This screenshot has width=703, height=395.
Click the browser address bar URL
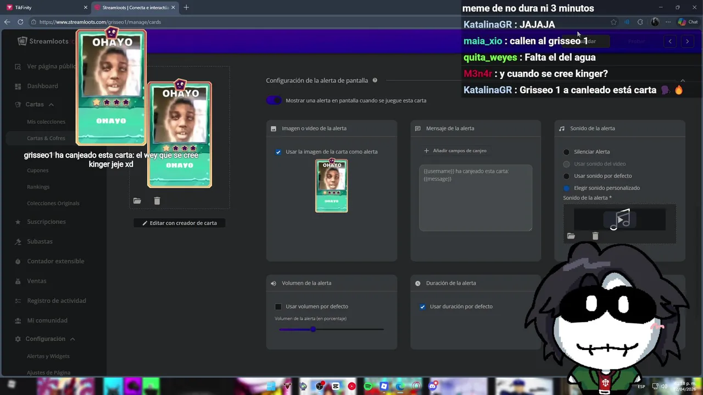(x=100, y=22)
